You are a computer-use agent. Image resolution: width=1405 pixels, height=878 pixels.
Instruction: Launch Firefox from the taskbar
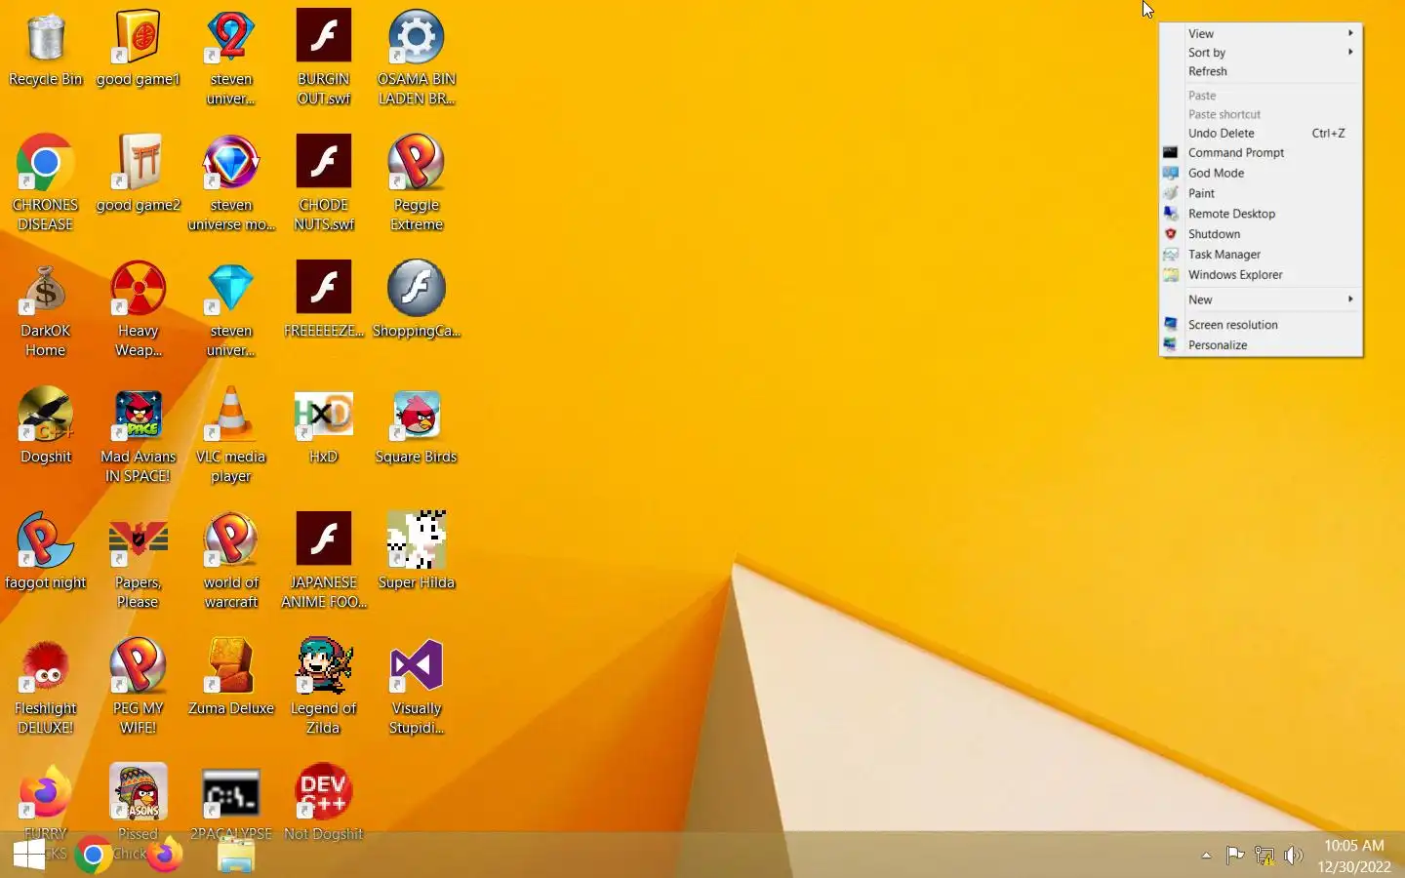coord(164,856)
